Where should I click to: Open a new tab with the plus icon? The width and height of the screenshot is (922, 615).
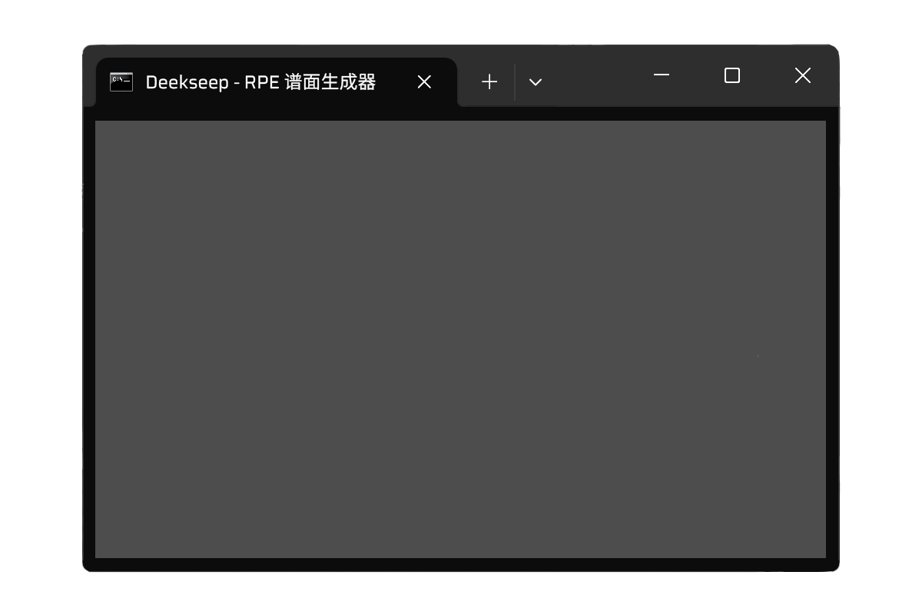(x=489, y=82)
